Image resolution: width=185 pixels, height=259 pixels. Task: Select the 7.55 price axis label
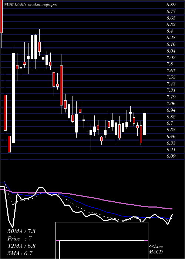tap(171, 77)
